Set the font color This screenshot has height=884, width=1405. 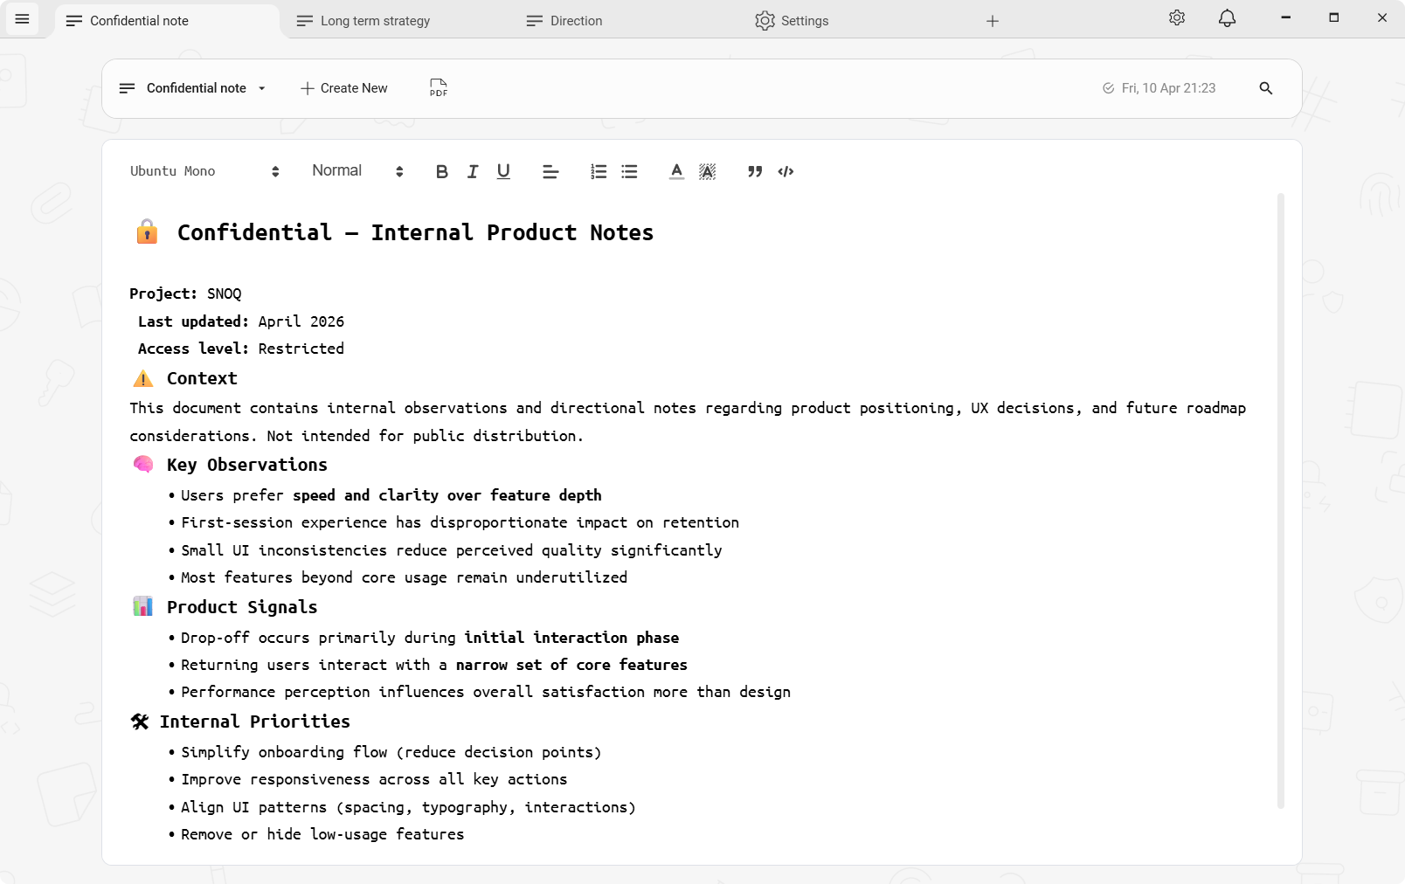tap(676, 171)
